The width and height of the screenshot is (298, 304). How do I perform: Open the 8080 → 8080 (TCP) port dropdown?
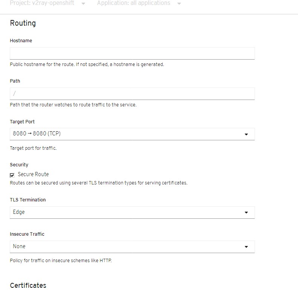[132, 134]
